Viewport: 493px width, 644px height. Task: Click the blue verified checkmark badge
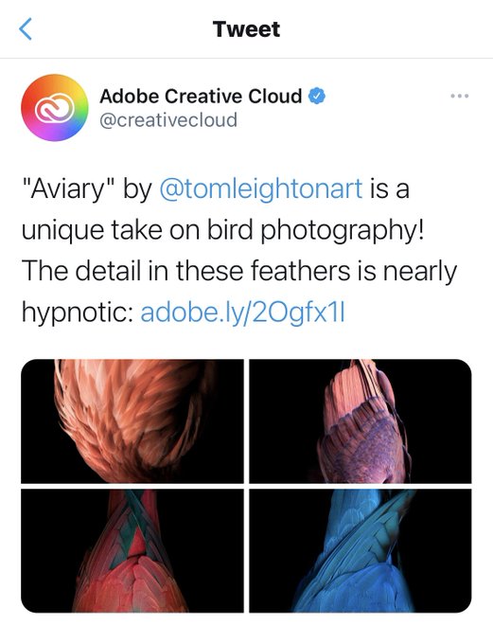tap(316, 96)
